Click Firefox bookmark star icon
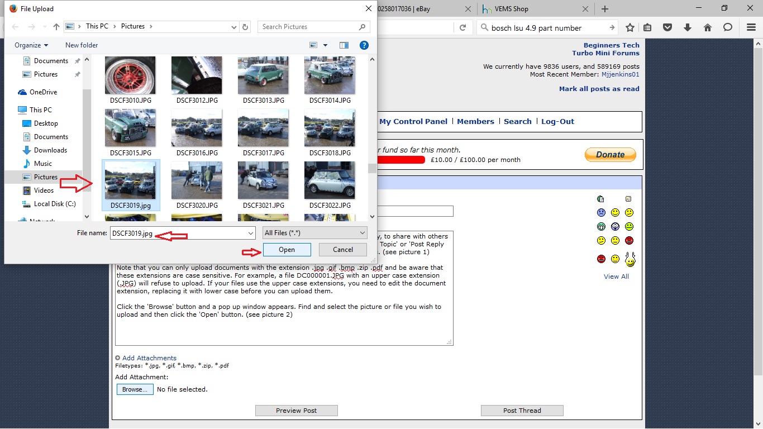The width and height of the screenshot is (763, 429). (x=630, y=28)
